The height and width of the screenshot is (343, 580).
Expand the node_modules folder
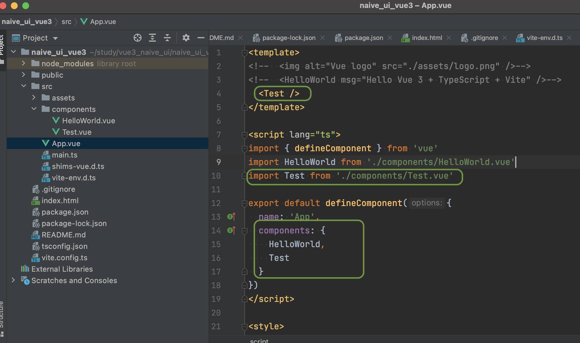[24, 63]
